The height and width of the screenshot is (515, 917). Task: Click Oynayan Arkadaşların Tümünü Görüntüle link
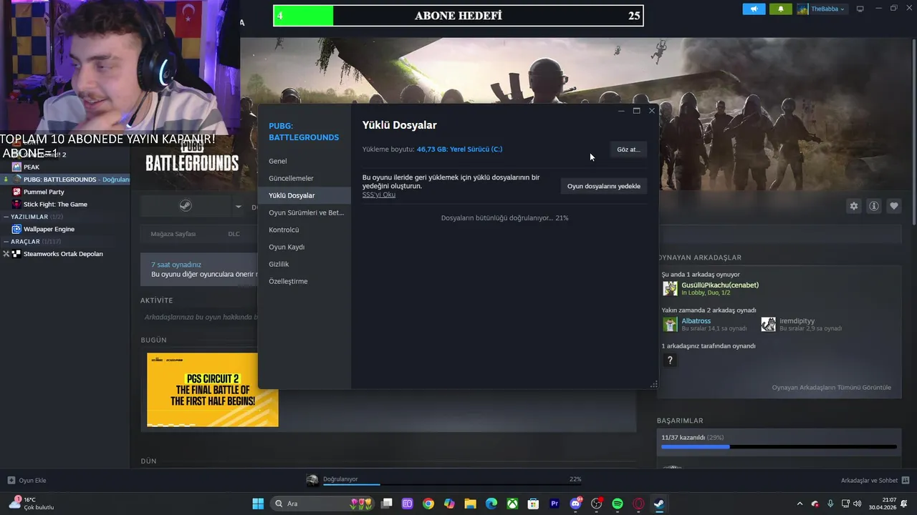[831, 388]
